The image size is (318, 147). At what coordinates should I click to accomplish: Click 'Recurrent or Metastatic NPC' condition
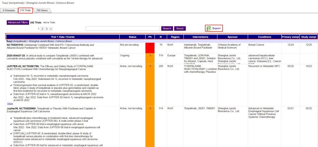(x=264, y=66)
